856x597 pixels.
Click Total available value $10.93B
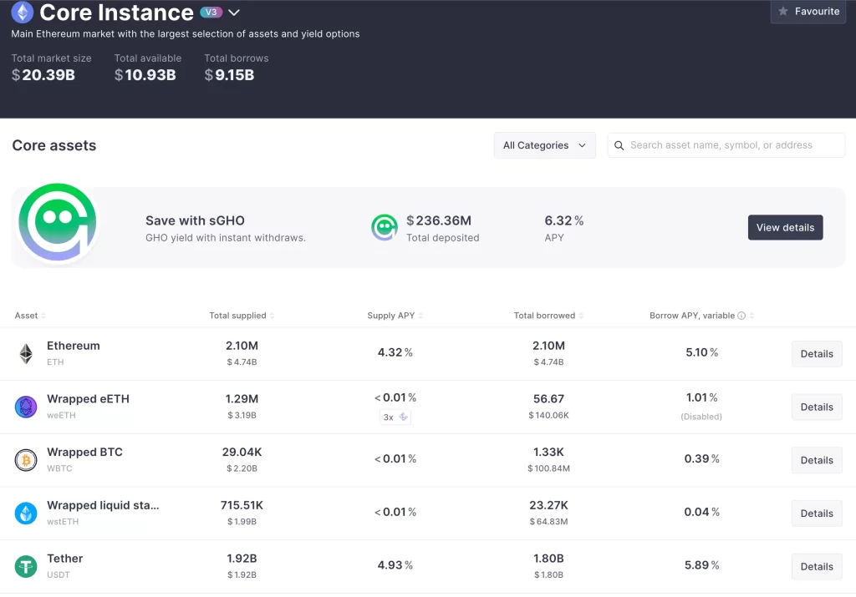click(145, 74)
